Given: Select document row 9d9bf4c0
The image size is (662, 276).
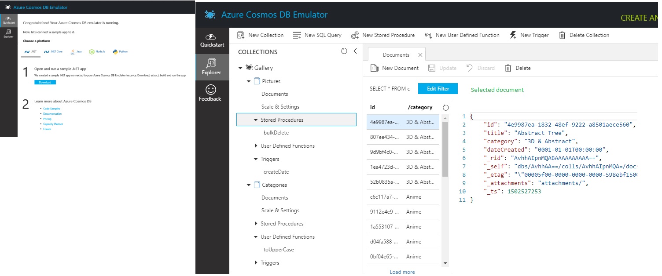Looking at the screenshot, I should click(403, 152).
